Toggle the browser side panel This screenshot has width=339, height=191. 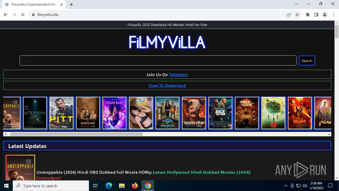tap(316, 15)
